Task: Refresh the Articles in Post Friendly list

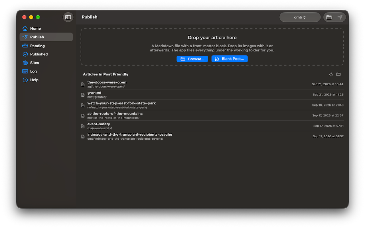Action: pyautogui.click(x=331, y=74)
